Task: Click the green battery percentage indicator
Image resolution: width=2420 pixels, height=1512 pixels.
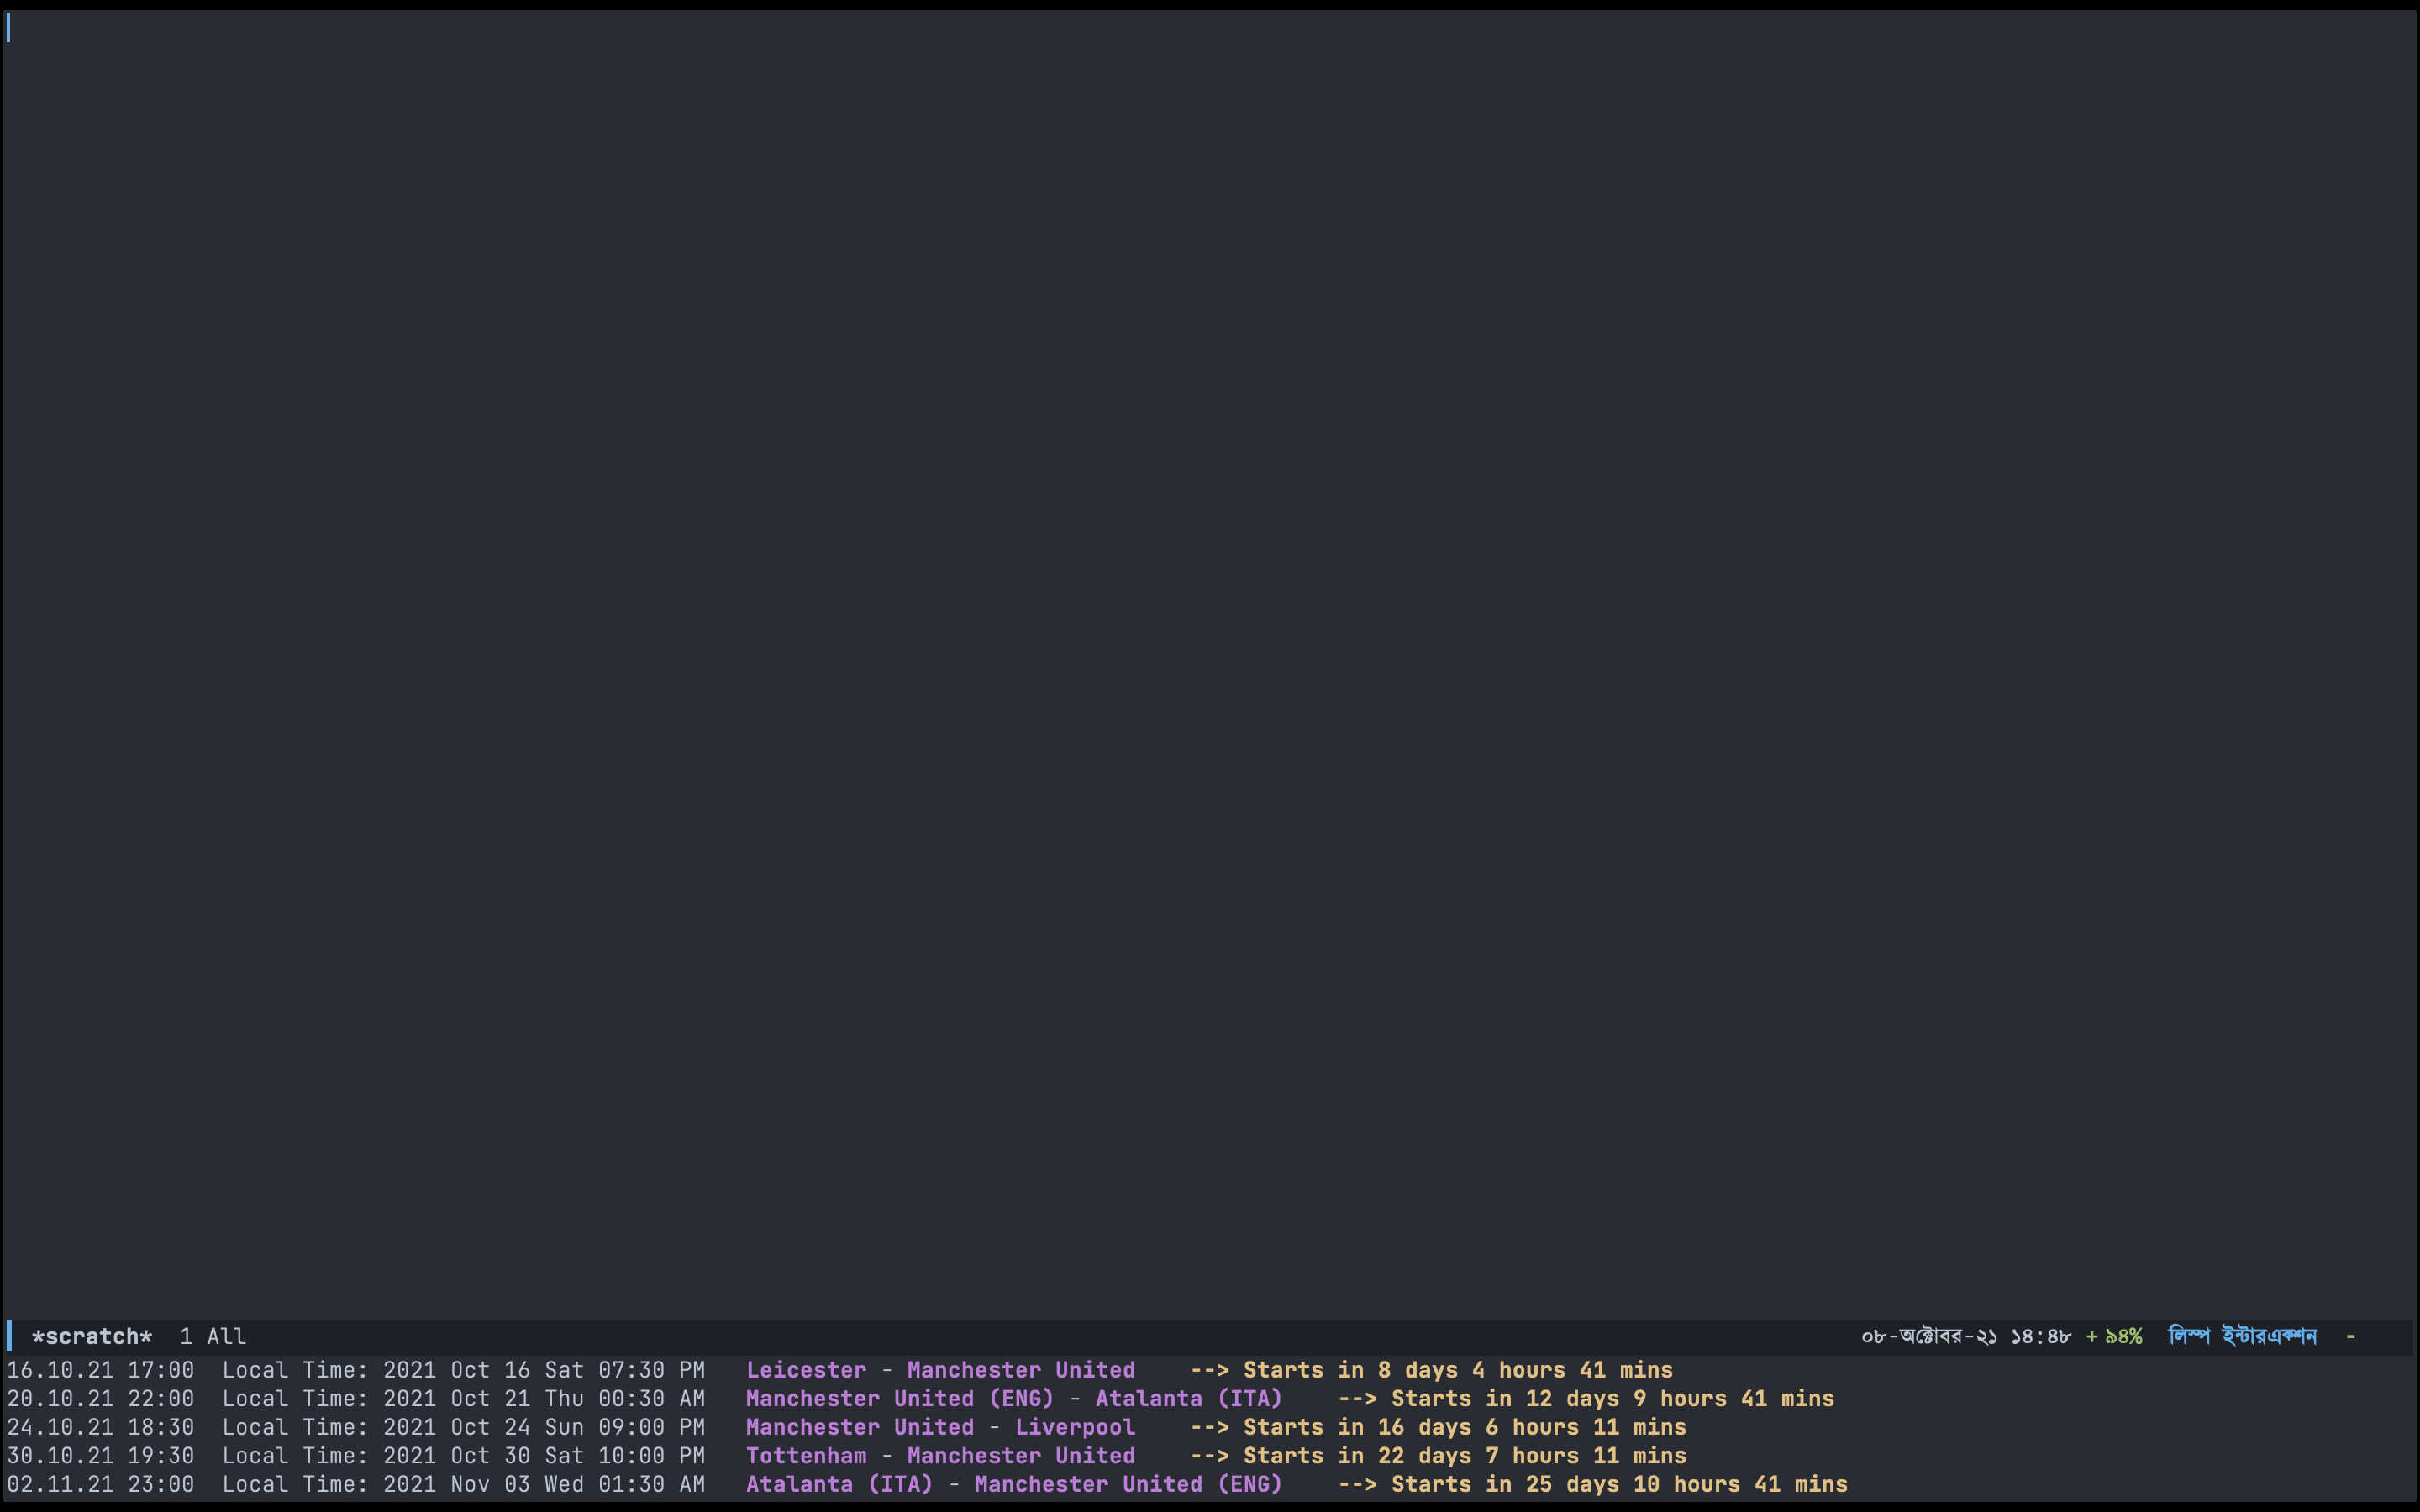Action: click(2114, 1336)
